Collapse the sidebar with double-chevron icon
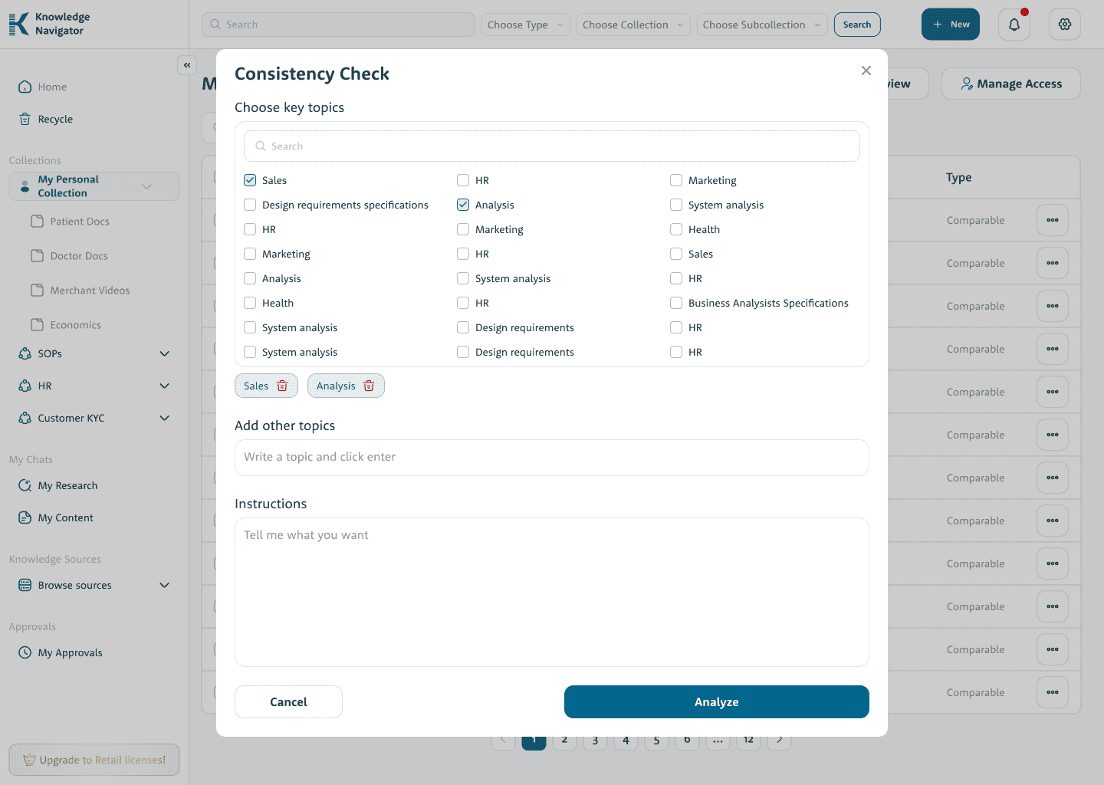The height and width of the screenshot is (785, 1104). [187, 65]
